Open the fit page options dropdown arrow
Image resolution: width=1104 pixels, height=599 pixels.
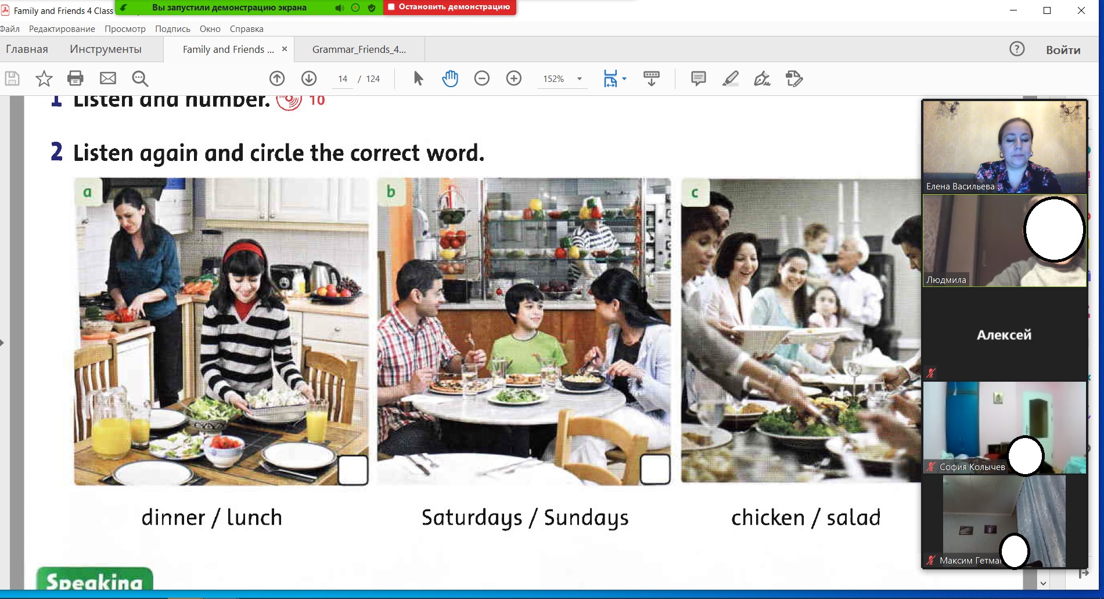click(x=624, y=78)
